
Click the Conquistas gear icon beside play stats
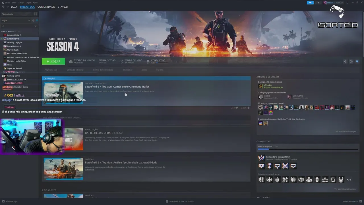tap(148, 61)
